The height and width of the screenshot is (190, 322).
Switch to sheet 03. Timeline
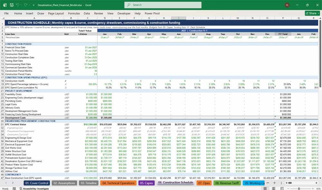89,183
